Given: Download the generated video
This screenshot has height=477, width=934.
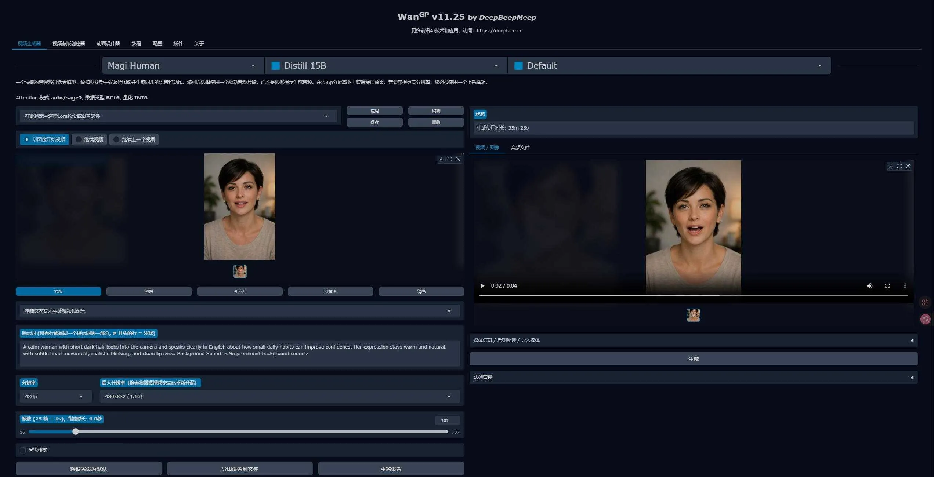Looking at the screenshot, I should 891,166.
